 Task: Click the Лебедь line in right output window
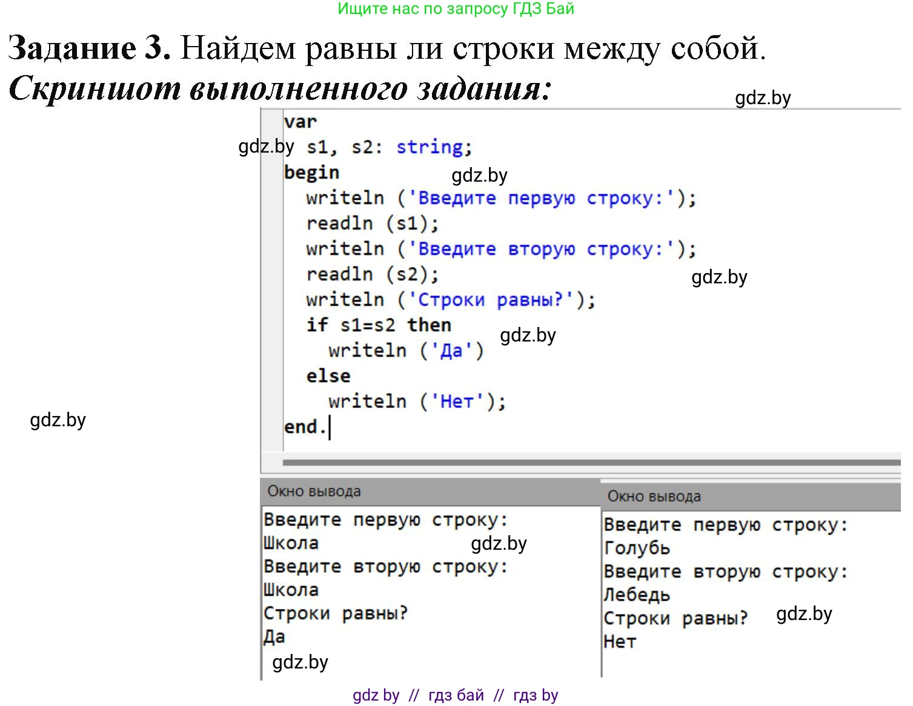pos(636,594)
